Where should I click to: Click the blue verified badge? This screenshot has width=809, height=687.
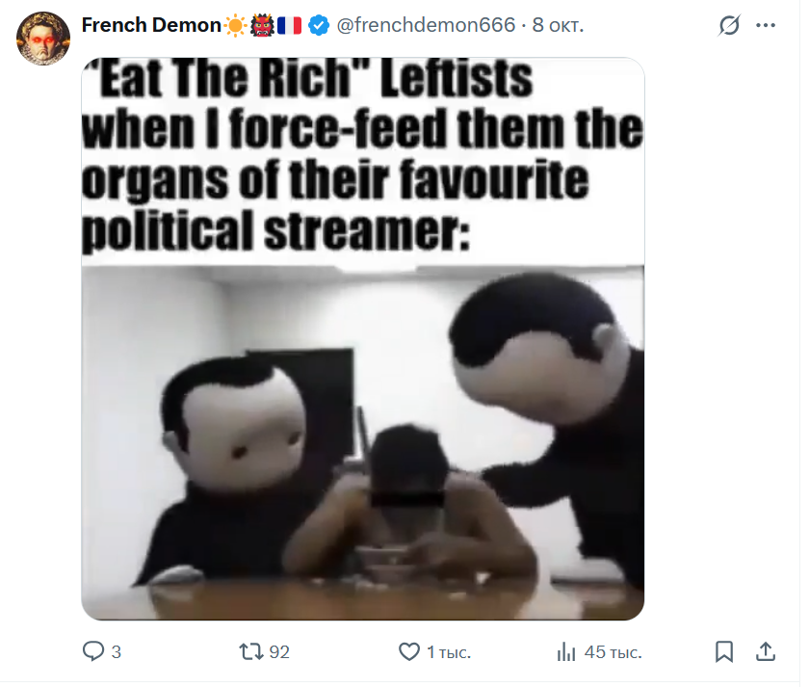point(319,25)
